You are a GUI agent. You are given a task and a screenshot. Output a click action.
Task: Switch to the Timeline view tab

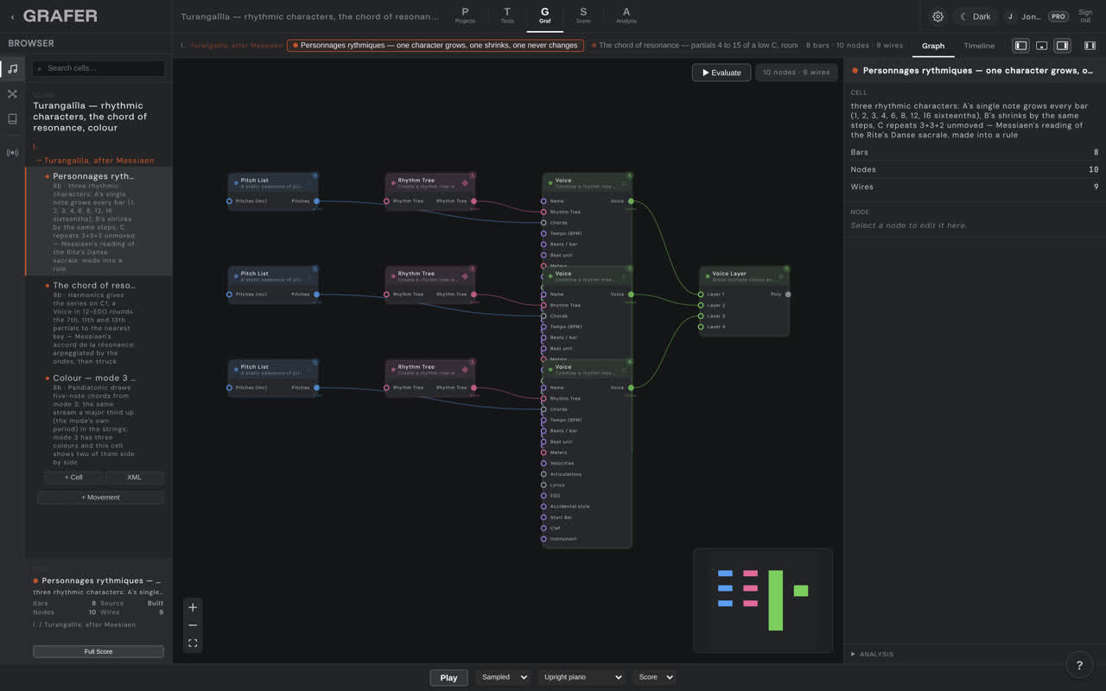[x=979, y=46]
